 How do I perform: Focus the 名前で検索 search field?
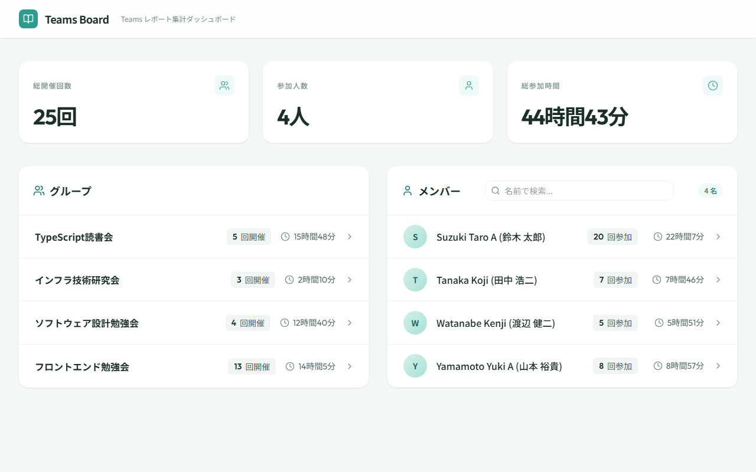click(x=585, y=191)
